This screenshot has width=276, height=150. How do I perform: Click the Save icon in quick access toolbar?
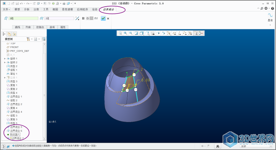click(x=17, y=3)
